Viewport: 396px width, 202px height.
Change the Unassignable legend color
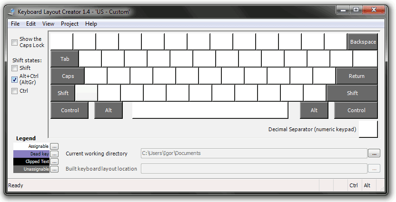point(54,169)
